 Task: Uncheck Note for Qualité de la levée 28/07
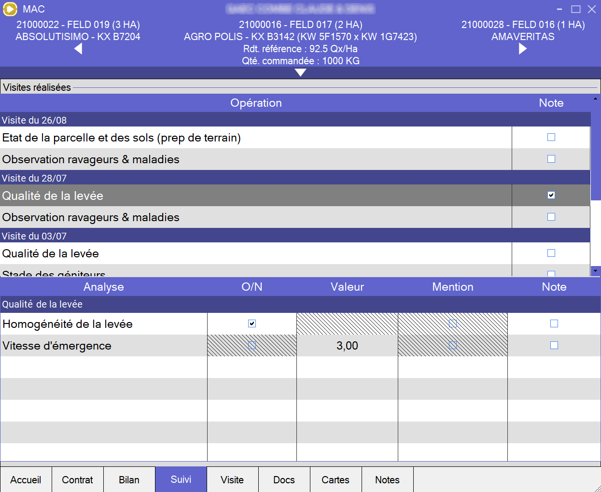[x=551, y=195]
